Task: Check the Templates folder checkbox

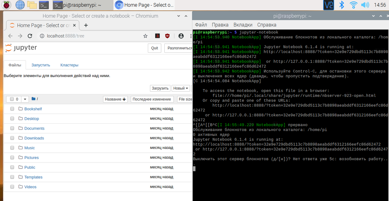Action: (x=12, y=177)
